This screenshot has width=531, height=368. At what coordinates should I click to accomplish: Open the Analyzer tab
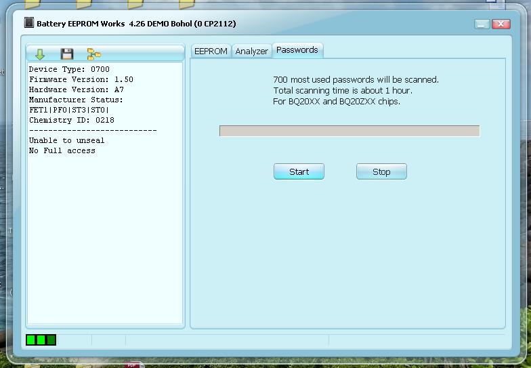tap(251, 51)
